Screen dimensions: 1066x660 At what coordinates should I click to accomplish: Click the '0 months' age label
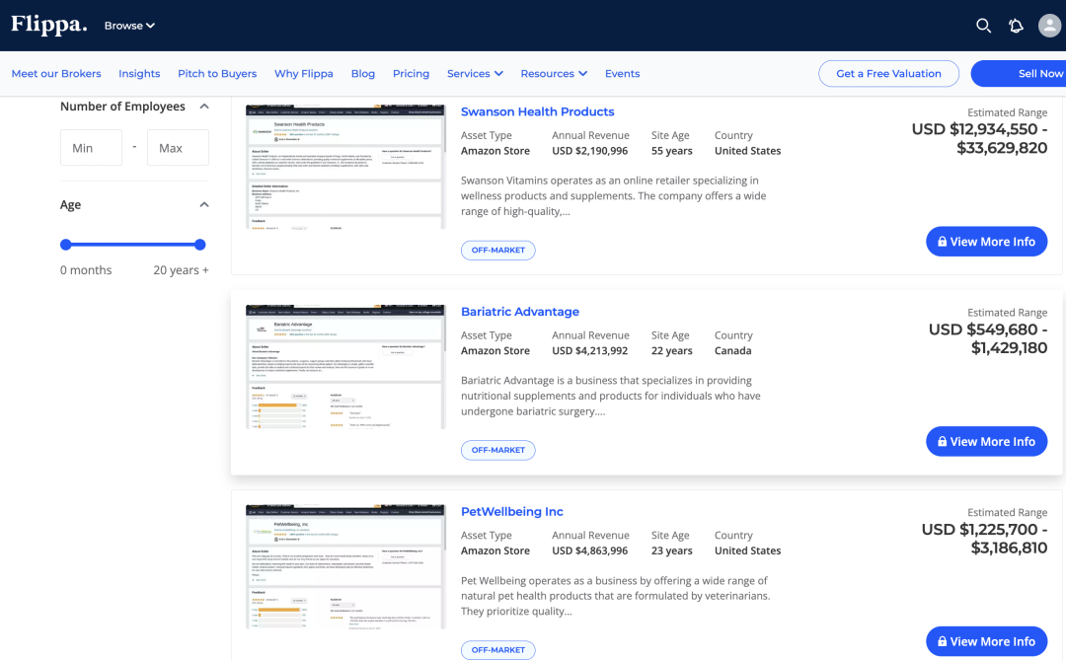[x=86, y=270]
